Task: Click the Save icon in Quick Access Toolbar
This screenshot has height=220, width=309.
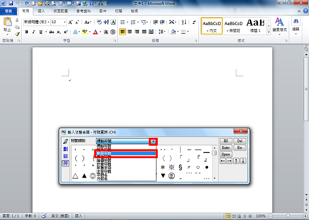Action: click(11, 3)
